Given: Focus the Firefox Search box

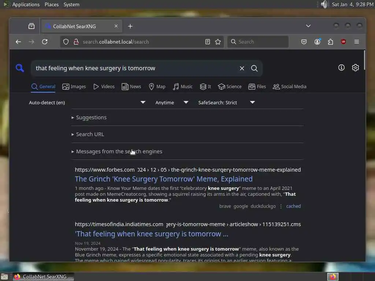Looking at the screenshot, I should 258,42.
